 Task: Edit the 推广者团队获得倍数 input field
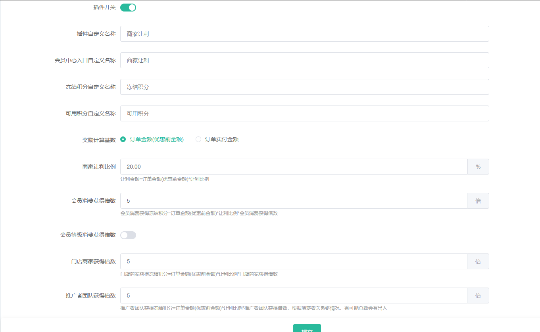pos(294,296)
